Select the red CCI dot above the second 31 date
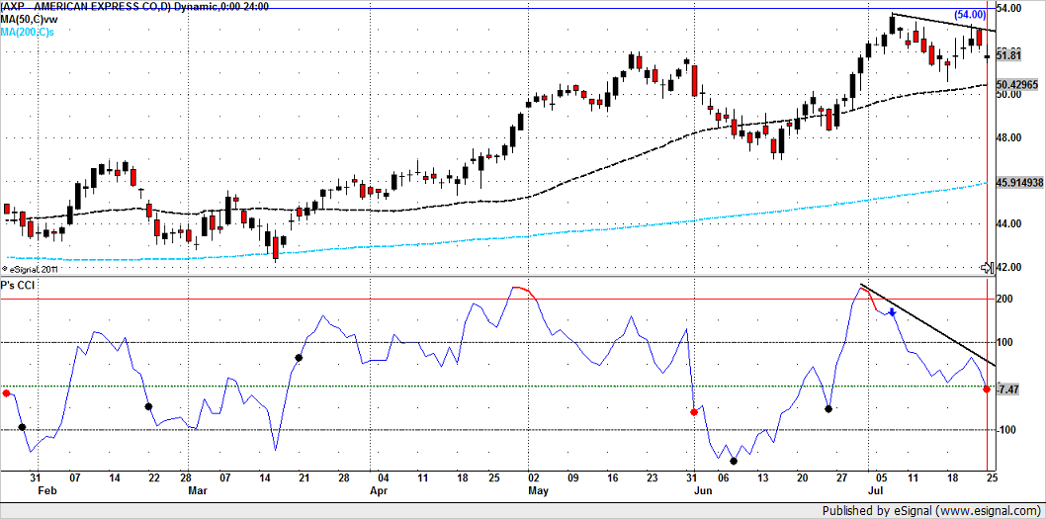Viewport: 1046px width, 519px height. pyautogui.click(x=694, y=412)
